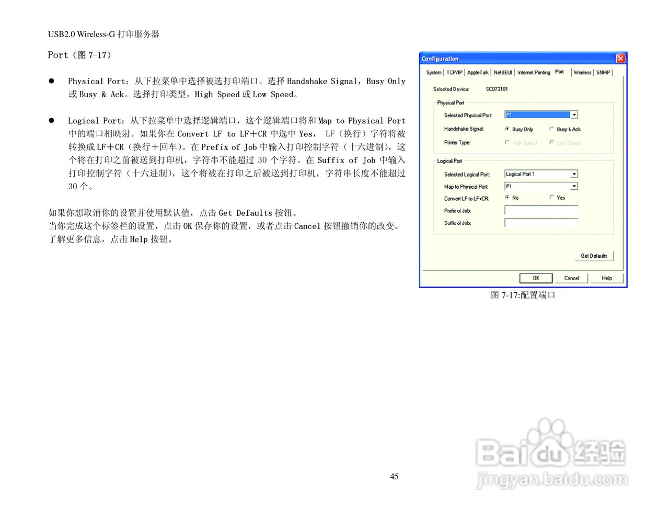Viewport: 669px width, 517px height.
Task: Open the SNMP tab
Action: click(603, 72)
